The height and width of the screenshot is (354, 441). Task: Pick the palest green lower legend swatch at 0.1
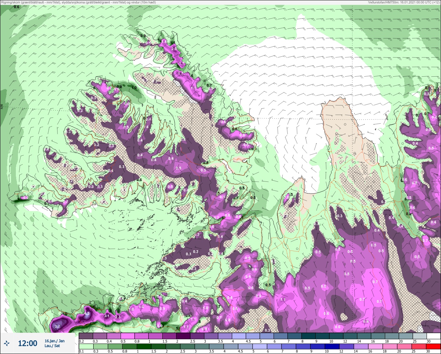86,346
